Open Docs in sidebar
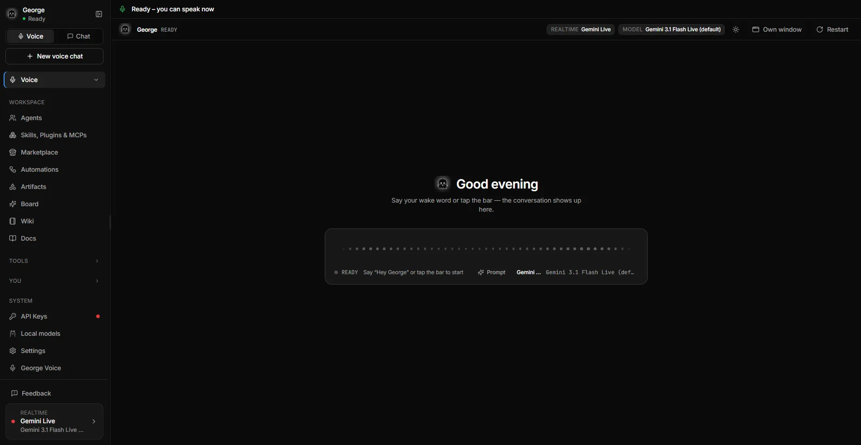Viewport: 861px width, 445px height. point(54,238)
